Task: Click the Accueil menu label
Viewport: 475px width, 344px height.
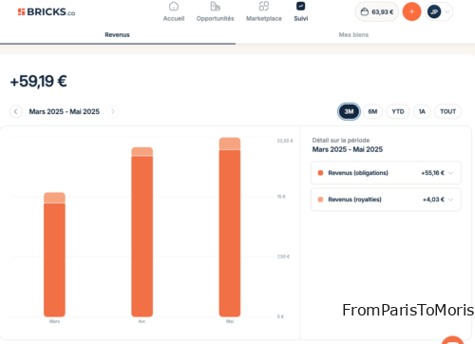Action: (174, 19)
